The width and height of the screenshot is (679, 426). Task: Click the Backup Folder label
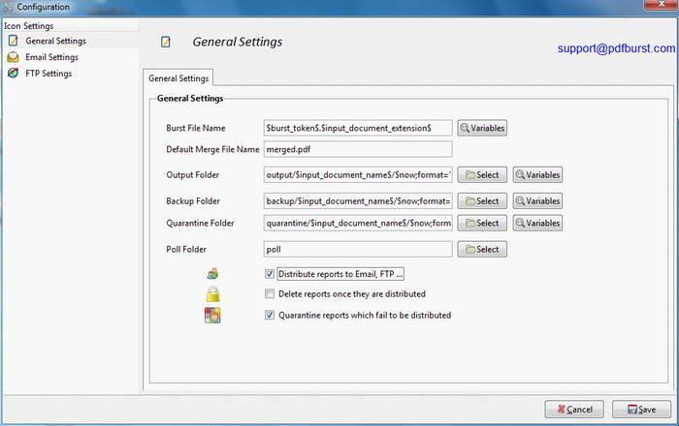point(193,201)
